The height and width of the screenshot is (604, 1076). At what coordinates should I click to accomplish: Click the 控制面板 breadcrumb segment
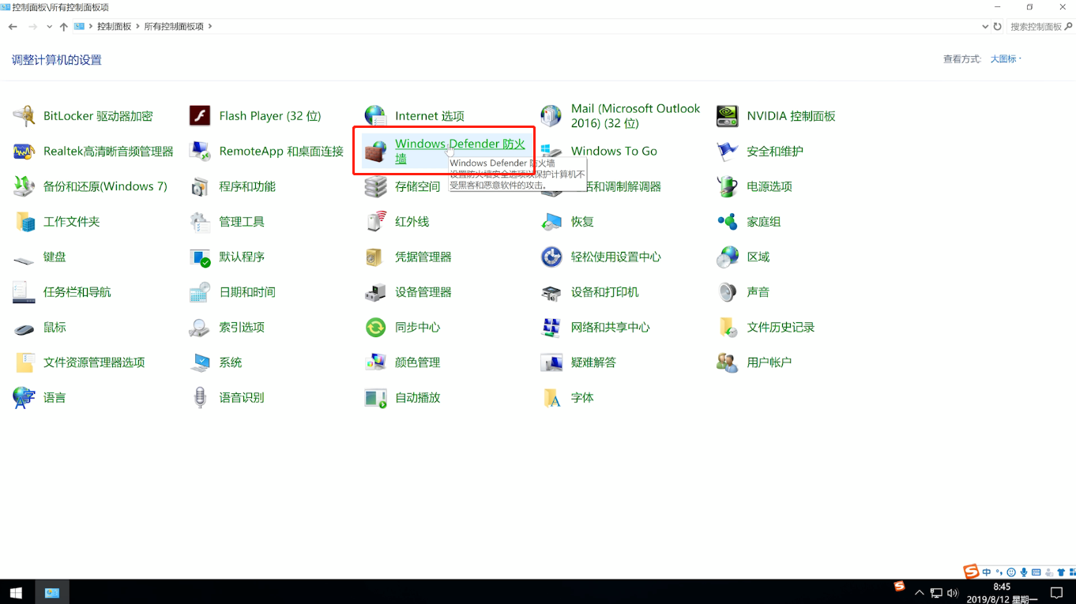point(114,26)
